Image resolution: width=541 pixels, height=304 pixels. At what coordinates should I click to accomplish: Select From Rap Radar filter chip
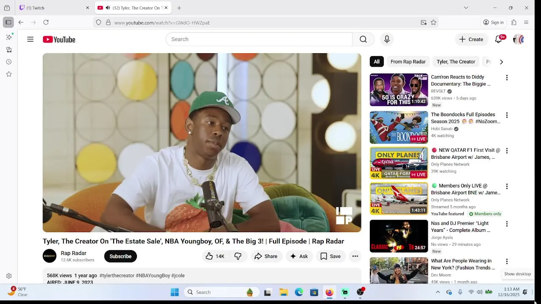(x=408, y=62)
